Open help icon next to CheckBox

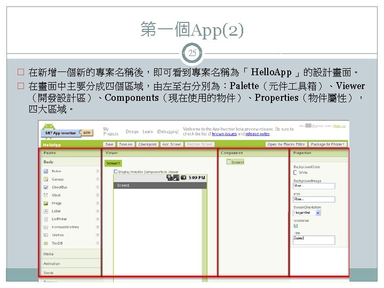click(x=98, y=187)
